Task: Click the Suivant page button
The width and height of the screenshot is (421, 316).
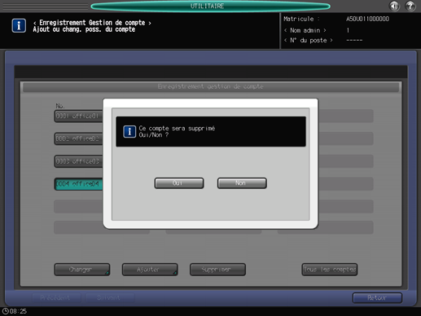Action: point(109,298)
